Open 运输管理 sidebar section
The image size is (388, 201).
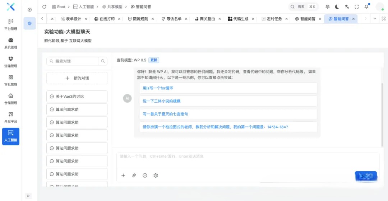point(11,62)
